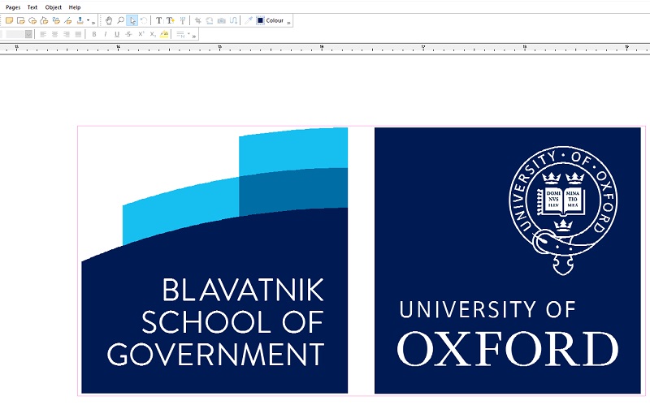Align text right
This screenshot has height=405, width=650.
tap(67, 34)
